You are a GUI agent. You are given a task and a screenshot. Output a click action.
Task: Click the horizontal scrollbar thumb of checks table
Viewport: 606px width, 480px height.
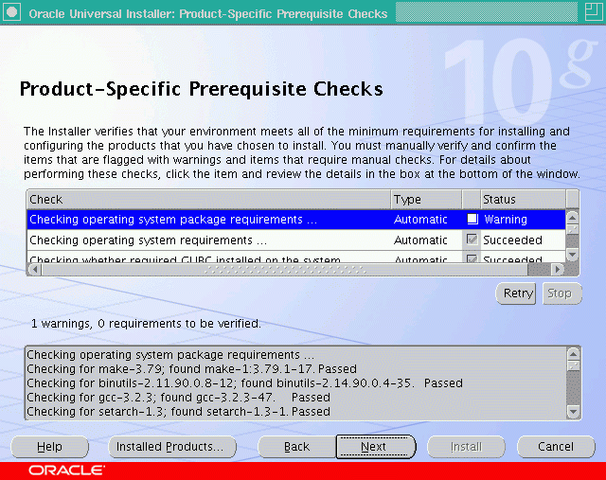tap(285, 269)
